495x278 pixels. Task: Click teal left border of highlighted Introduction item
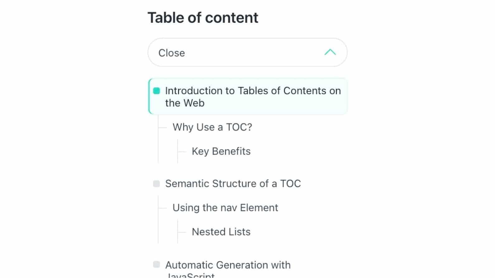click(149, 97)
